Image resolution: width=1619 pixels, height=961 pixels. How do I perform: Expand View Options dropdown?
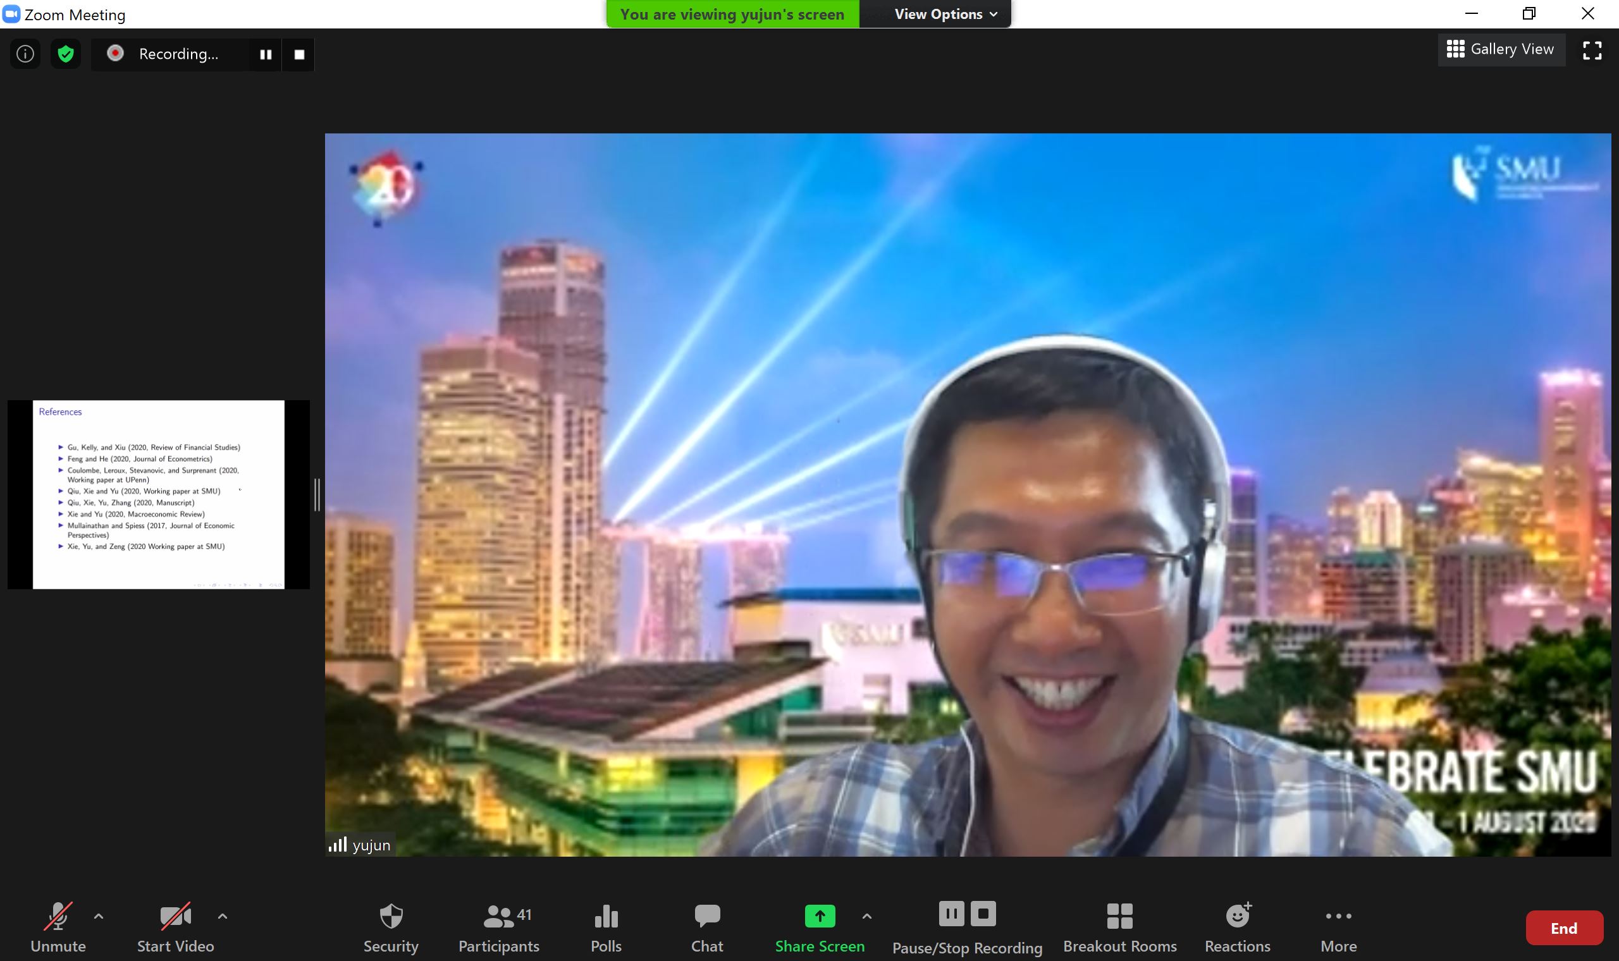tap(945, 15)
